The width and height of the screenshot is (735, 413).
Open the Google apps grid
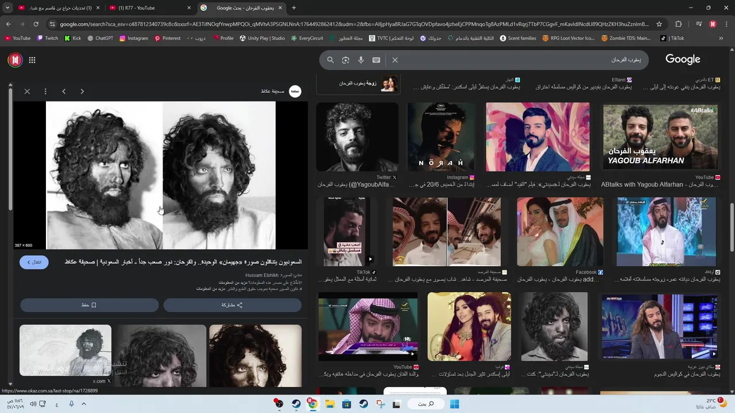coord(32,60)
